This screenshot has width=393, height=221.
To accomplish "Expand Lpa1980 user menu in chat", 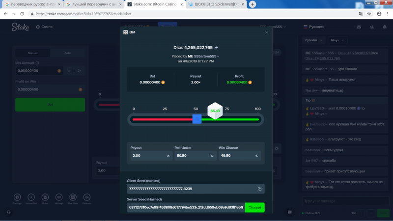I will click(326, 109).
